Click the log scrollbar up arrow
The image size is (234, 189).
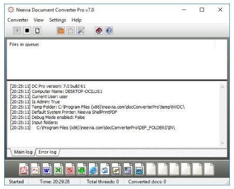[223, 87]
